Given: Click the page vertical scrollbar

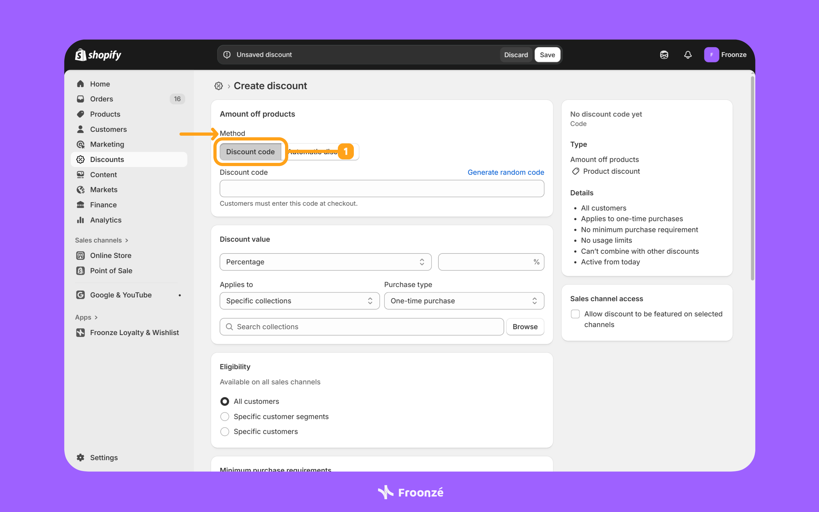Looking at the screenshot, I should click(752, 178).
